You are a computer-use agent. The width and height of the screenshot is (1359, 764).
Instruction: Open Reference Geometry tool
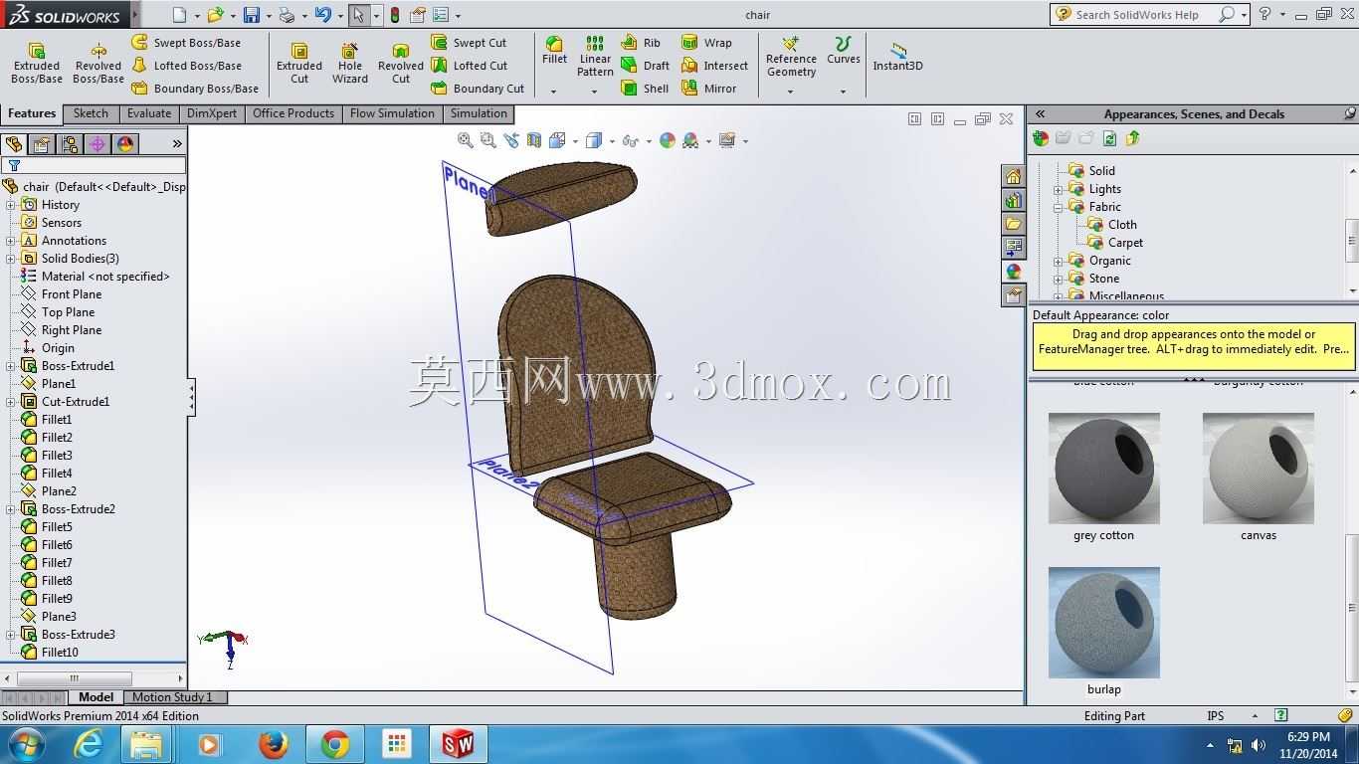click(x=791, y=57)
